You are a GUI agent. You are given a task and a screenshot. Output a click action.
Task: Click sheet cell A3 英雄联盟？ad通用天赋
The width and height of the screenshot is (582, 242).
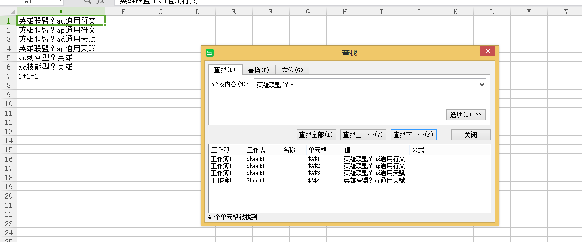[61, 39]
